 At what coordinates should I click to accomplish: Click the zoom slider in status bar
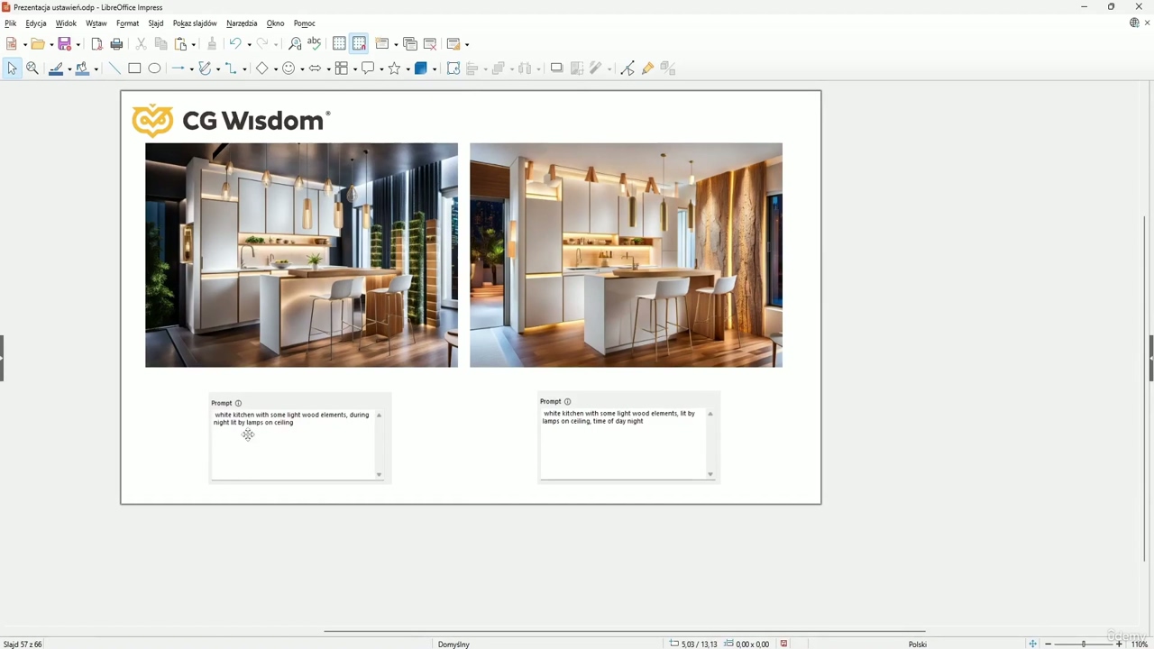tap(1083, 644)
